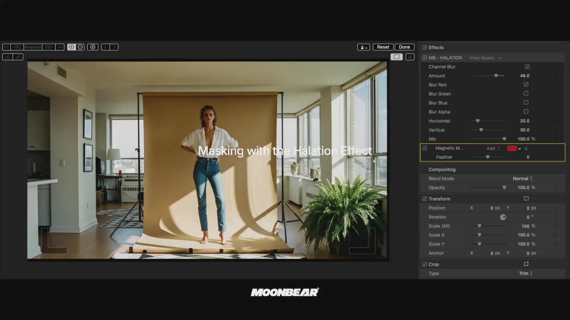The width and height of the screenshot is (570, 320).
Task: Click the circled X clear mask icon
Action: coord(93,47)
